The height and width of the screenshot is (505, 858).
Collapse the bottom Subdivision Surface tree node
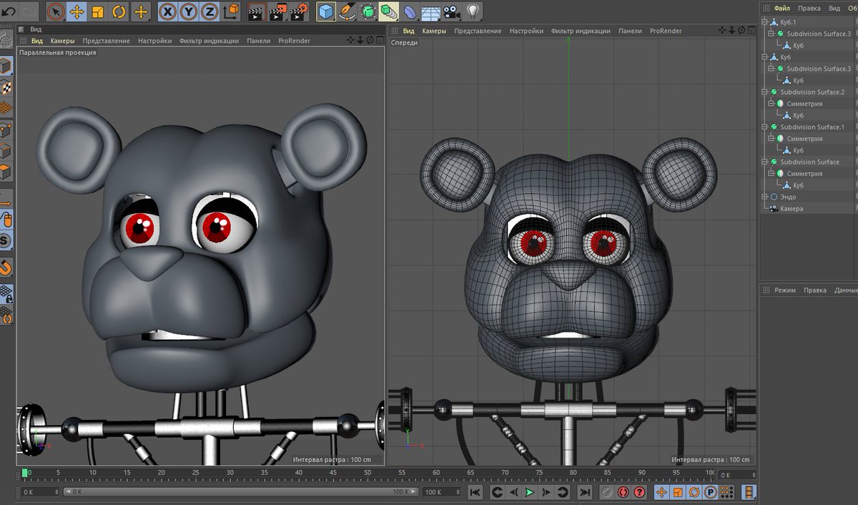click(x=764, y=162)
